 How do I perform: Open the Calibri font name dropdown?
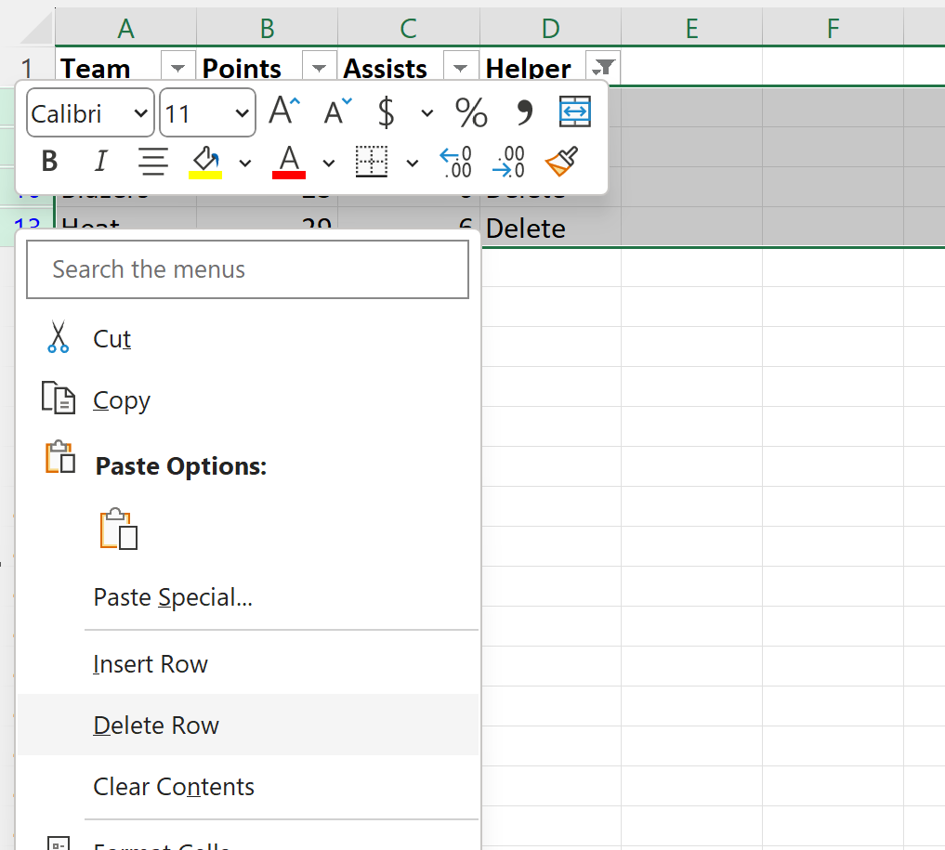[139, 112]
